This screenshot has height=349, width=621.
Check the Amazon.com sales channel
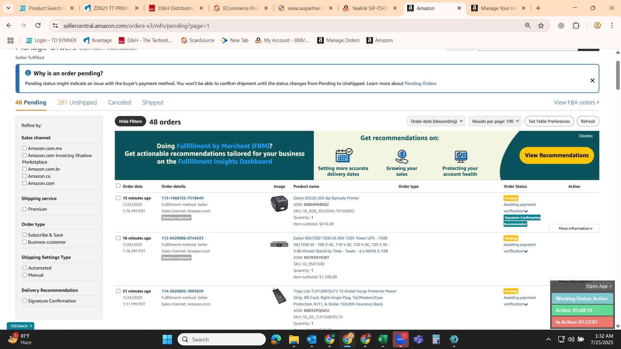pyautogui.click(x=24, y=183)
